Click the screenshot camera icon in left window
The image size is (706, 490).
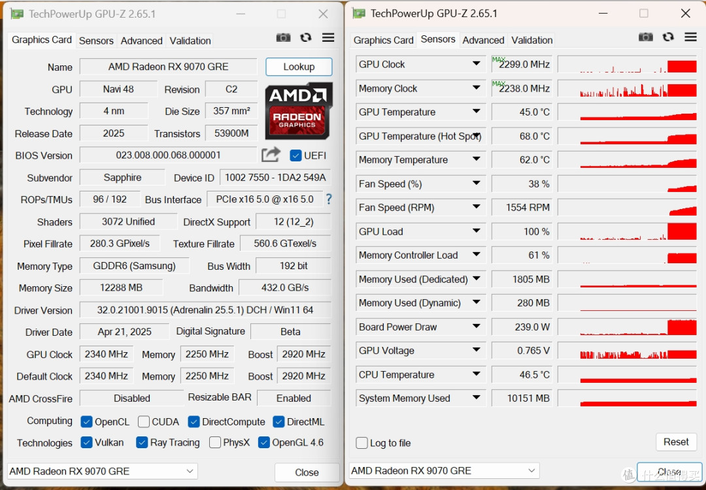click(x=283, y=38)
